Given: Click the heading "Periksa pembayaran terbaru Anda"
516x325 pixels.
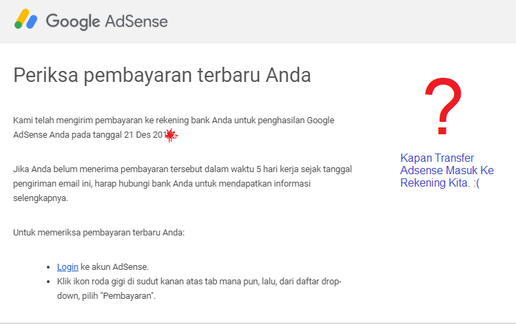Looking at the screenshot, I should pyautogui.click(x=162, y=75).
